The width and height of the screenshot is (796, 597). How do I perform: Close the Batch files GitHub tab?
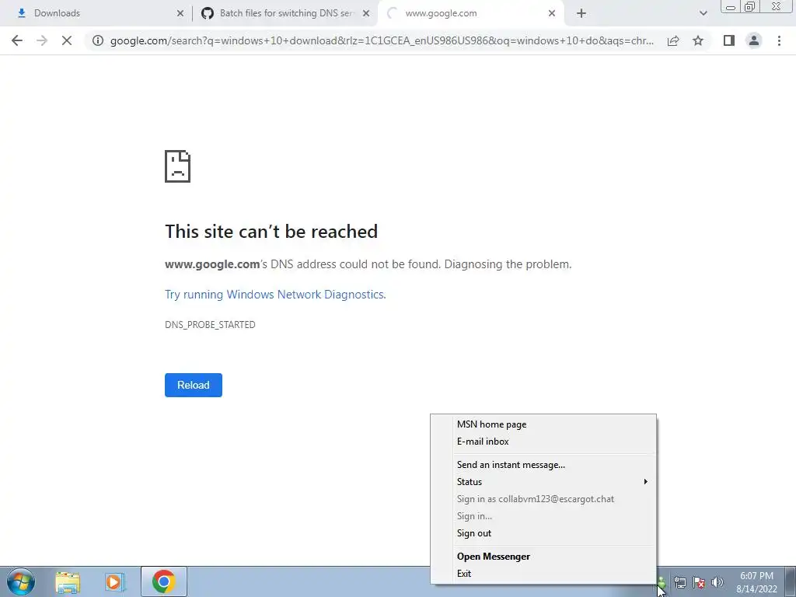tap(366, 13)
